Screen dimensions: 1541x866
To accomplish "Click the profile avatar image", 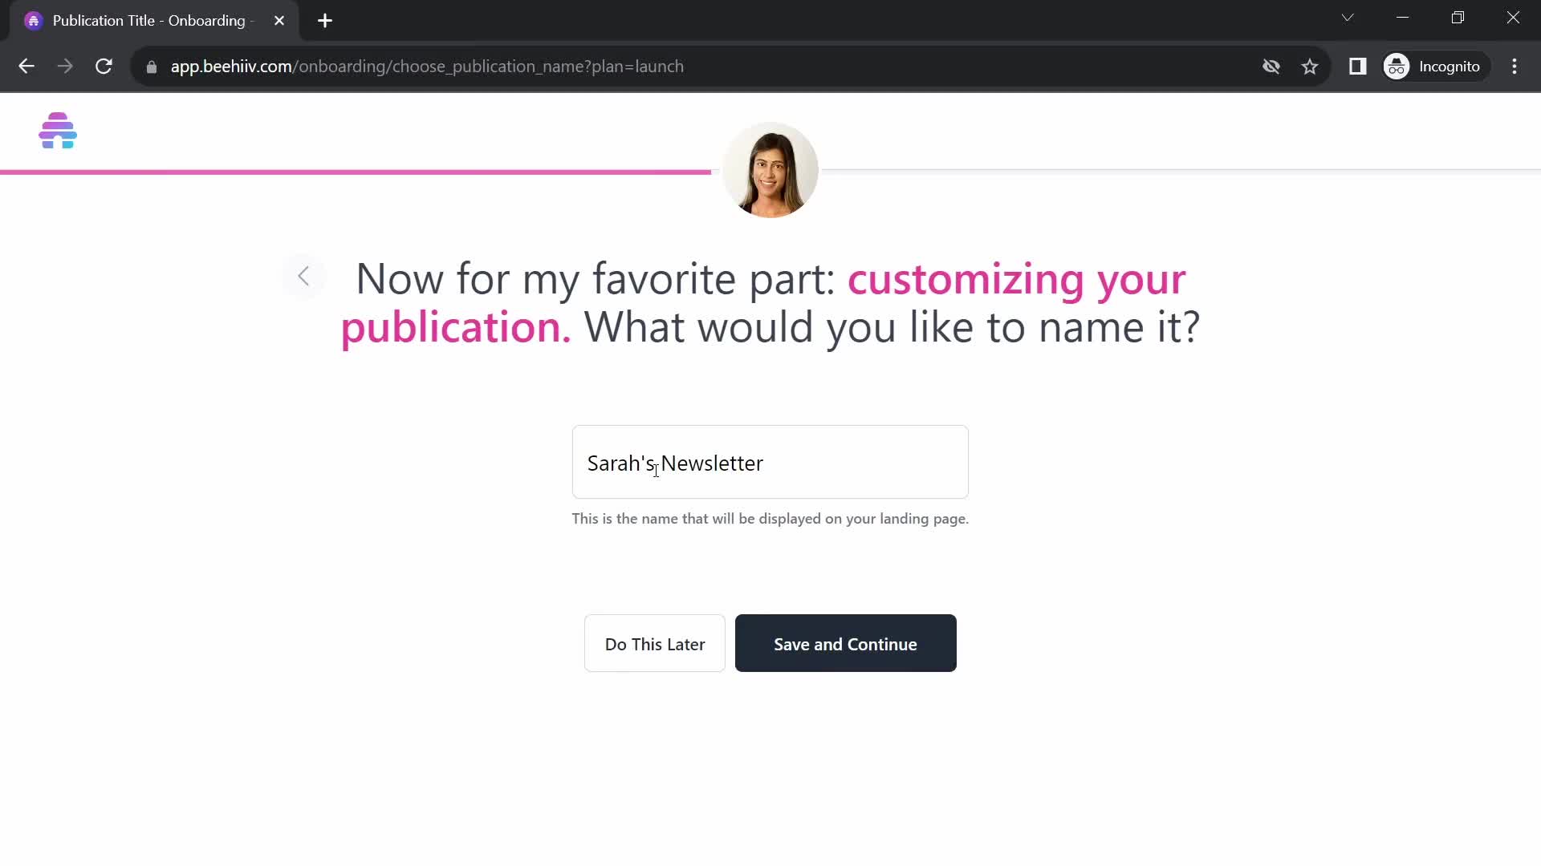I will coord(770,172).
